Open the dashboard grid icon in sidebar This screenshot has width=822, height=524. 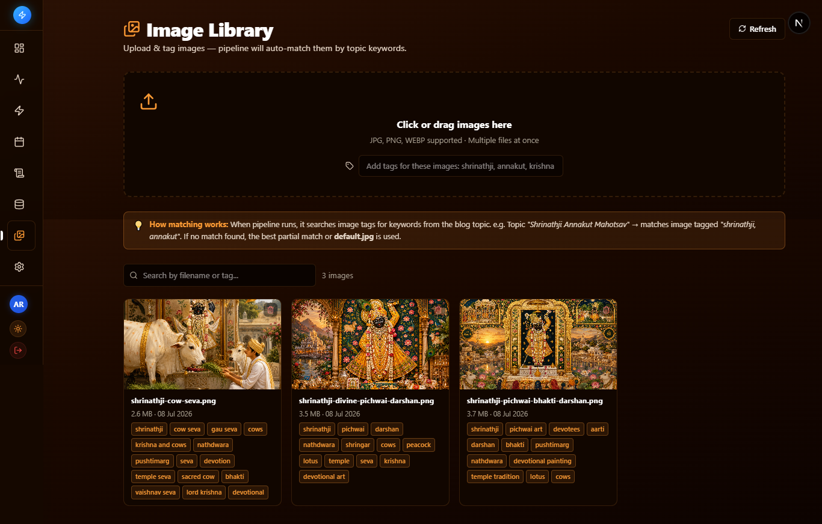(19, 48)
